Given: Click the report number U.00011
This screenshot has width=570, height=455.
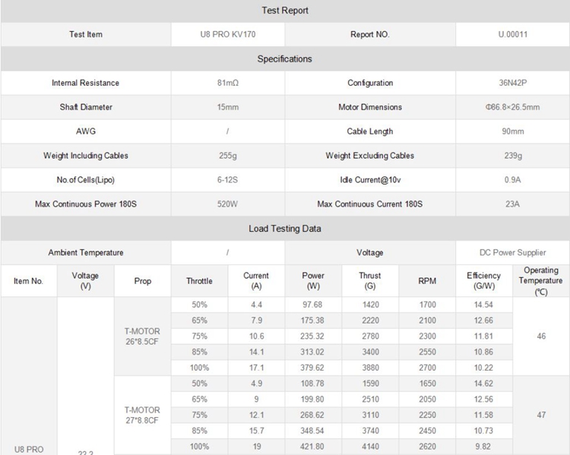Looking at the screenshot, I should pos(512,34).
